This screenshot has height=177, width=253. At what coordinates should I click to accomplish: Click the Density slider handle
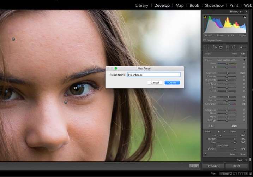pyautogui.click(x=235, y=149)
